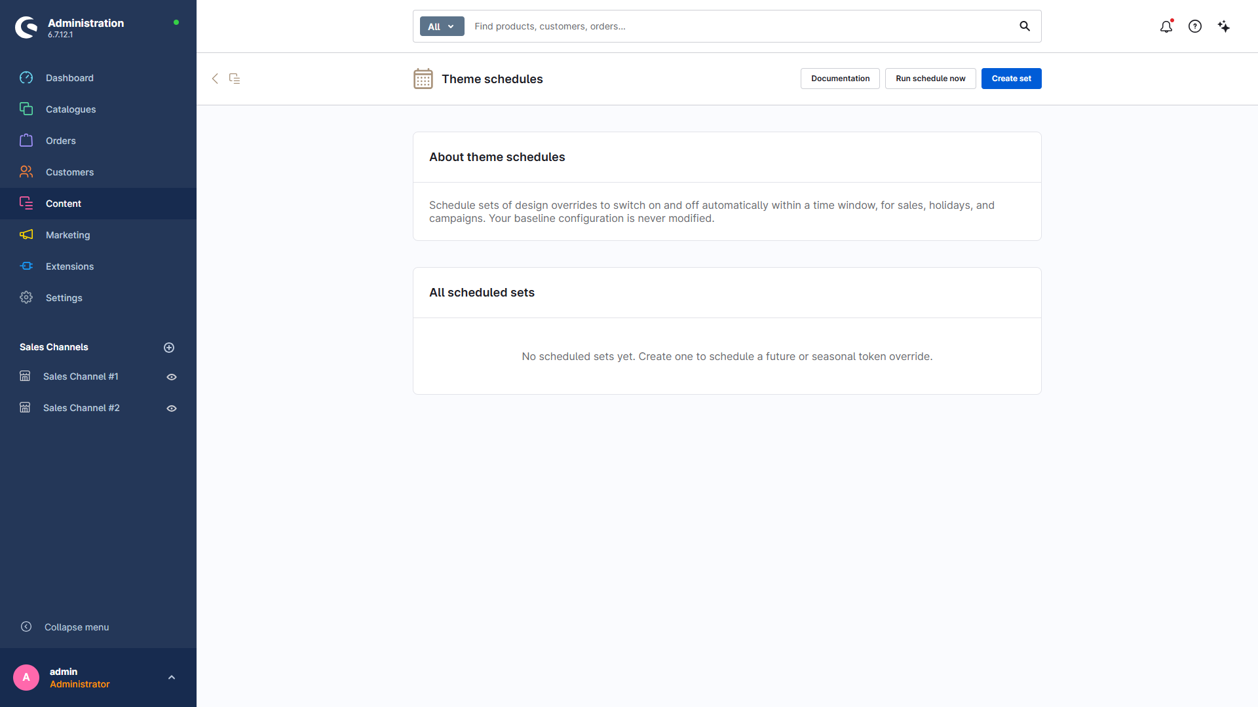Toggle visibility eye for Sales Channel #1

click(172, 377)
